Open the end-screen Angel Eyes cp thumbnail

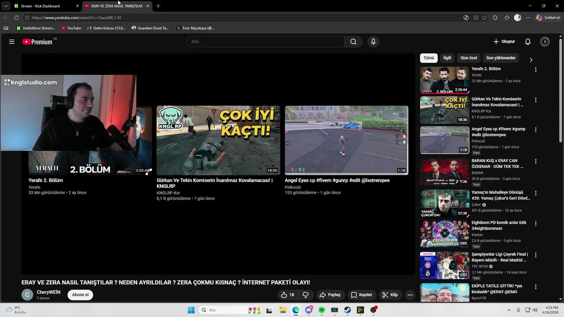tap(346, 140)
